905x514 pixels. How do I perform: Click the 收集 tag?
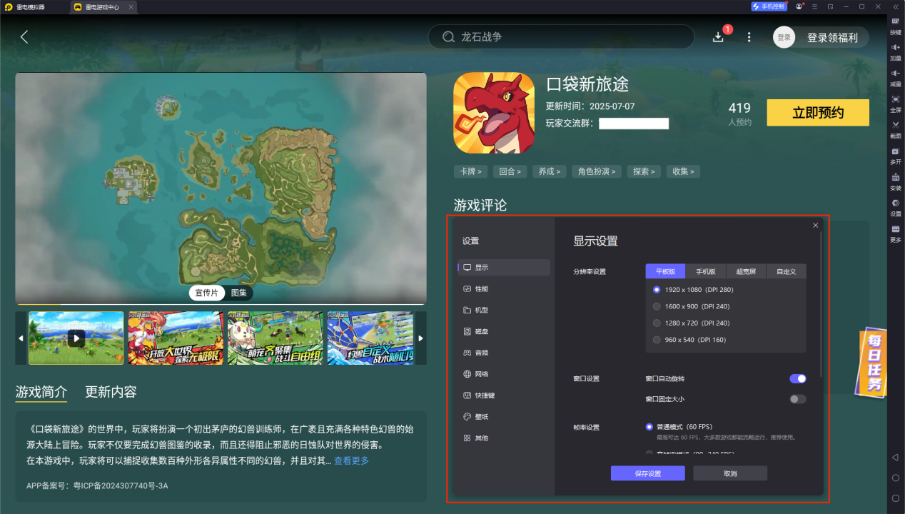click(683, 171)
